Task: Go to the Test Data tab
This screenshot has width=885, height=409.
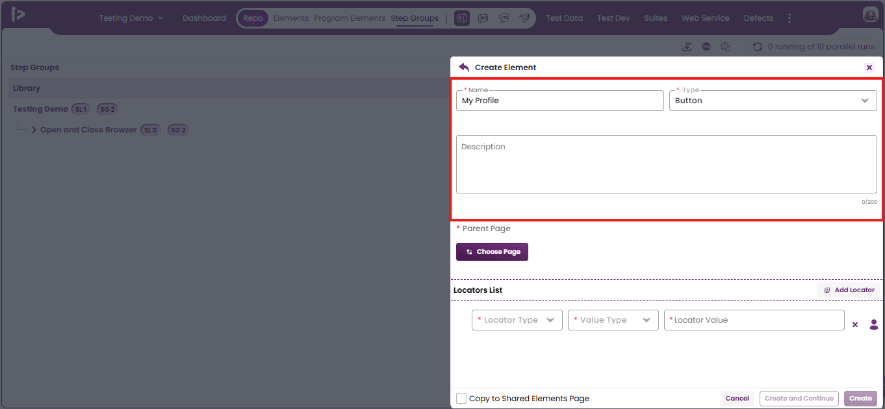Action: (x=564, y=18)
